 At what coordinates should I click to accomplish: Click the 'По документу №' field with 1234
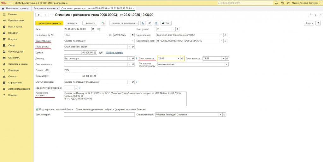85,35
